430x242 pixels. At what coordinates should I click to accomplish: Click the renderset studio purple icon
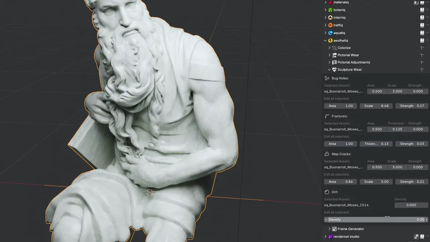pyautogui.click(x=330, y=237)
